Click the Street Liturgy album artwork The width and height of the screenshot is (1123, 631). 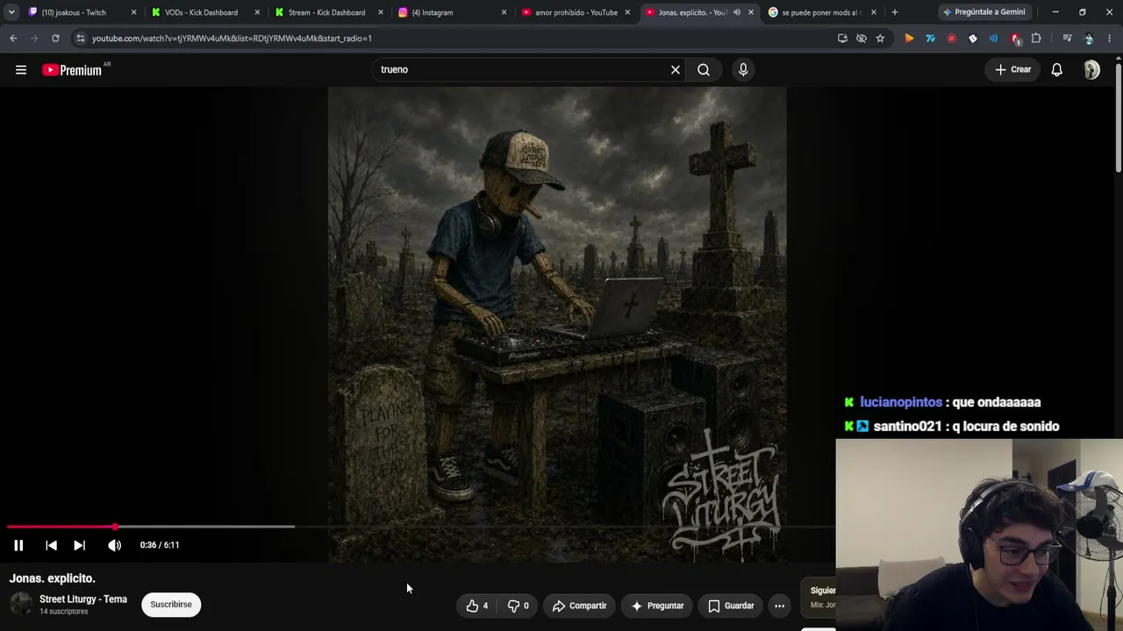coord(557,324)
